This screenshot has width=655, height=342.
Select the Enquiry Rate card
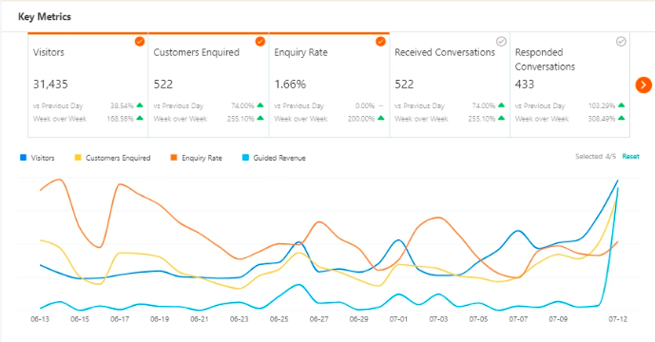pos(329,85)
